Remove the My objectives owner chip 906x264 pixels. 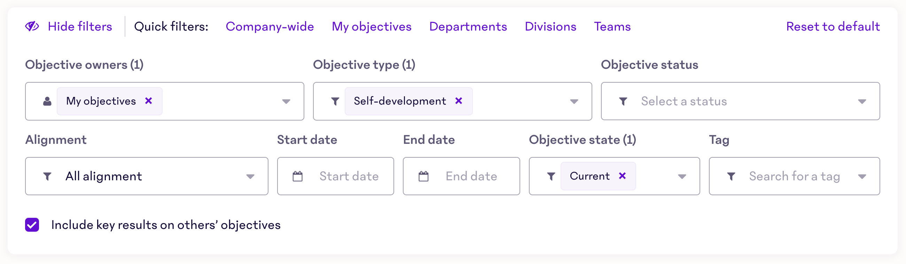[149, 101]
